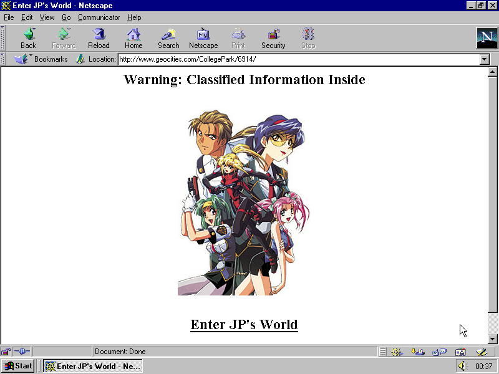Click the page proxy icon beside Location
This screenshot has height=374, width=499.
point(80,59)
